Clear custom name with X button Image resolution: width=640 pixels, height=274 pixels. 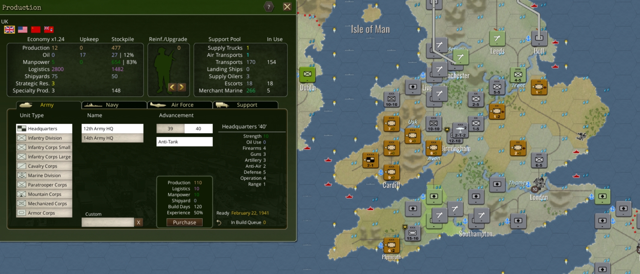pyautogui.click(x=139, y=222)
